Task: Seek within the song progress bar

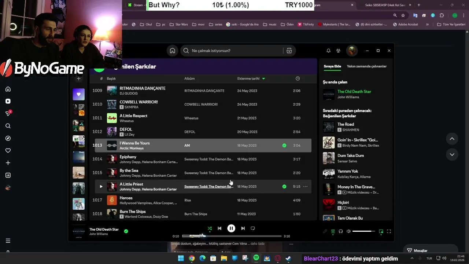Action: click(x=232, y=236)
